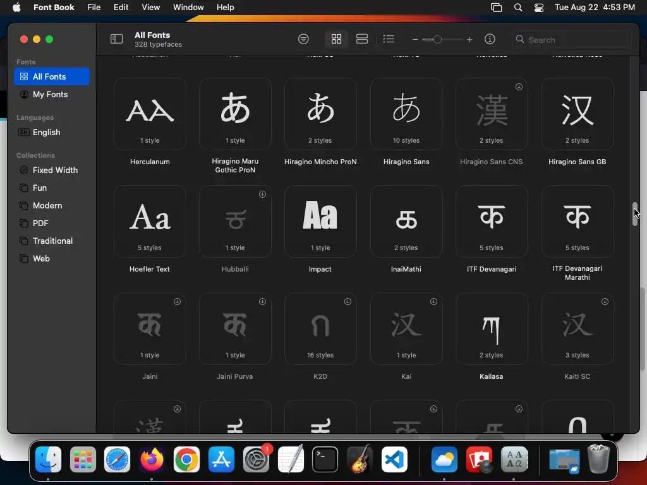Launch Google Chrome from the Dock

pos(186,460)
